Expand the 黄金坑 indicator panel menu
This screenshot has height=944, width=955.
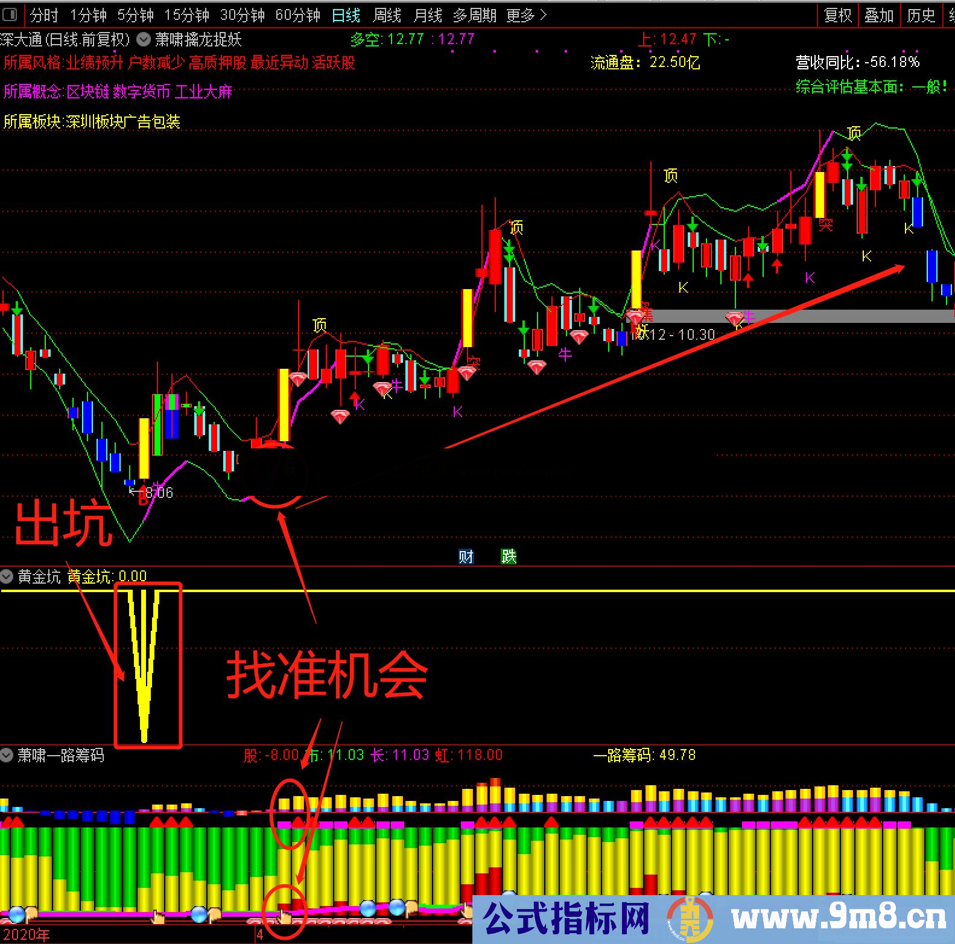[7, 576]
